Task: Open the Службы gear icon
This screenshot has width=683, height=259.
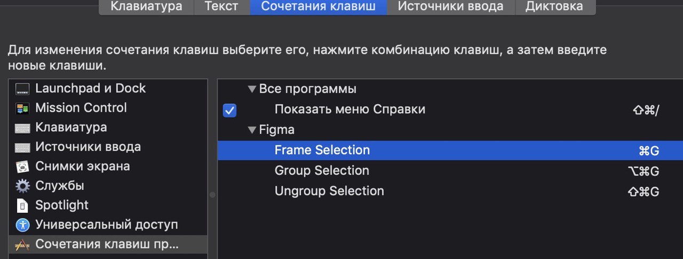Action: tap(22, 186)
